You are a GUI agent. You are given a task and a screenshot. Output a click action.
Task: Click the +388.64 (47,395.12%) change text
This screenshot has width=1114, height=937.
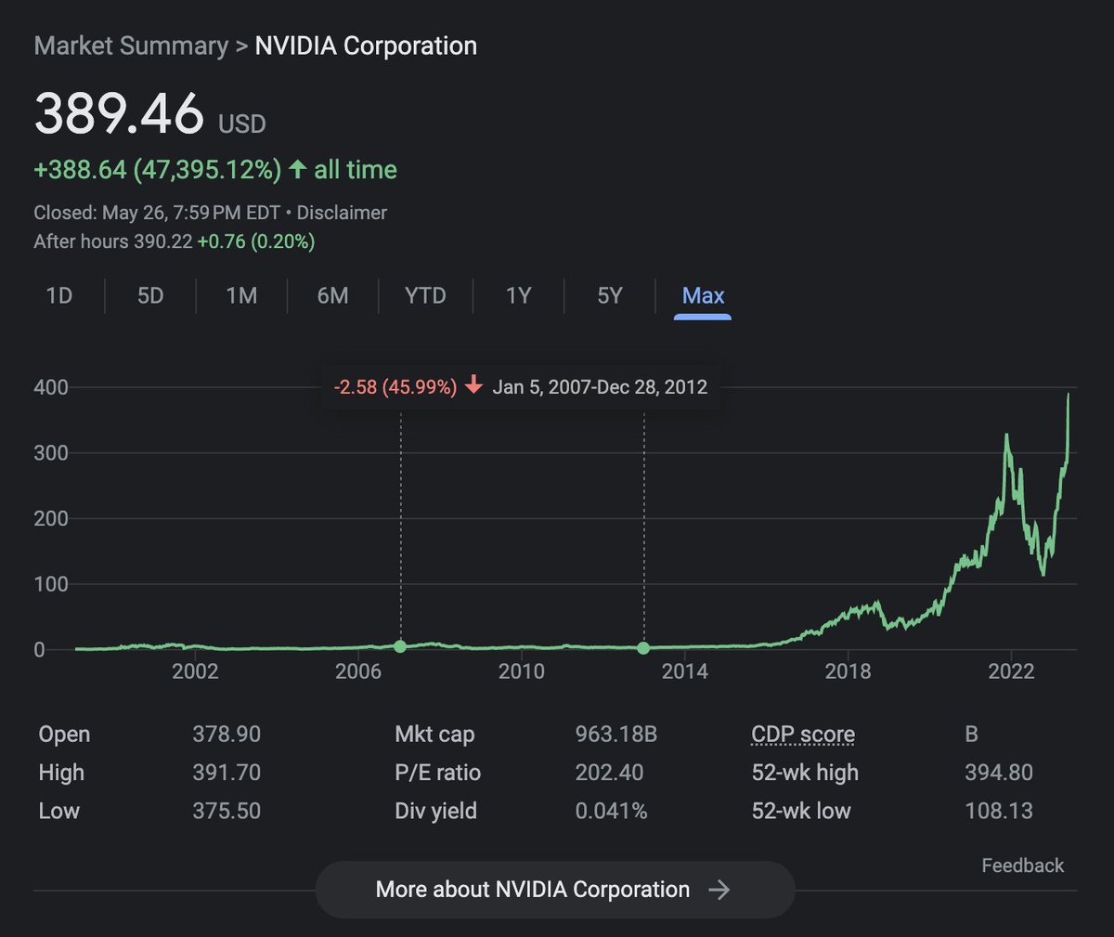(x=158, y=169)
